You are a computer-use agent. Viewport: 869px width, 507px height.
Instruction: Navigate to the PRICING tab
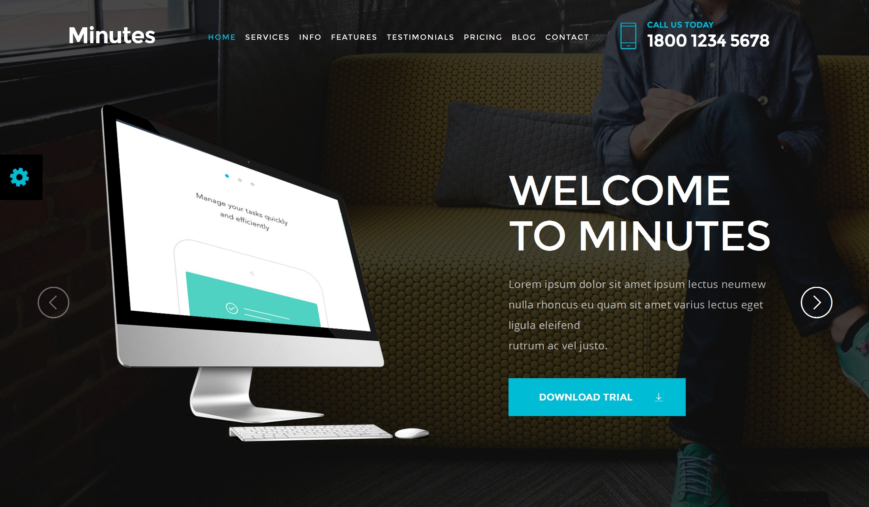pos(483,37)
